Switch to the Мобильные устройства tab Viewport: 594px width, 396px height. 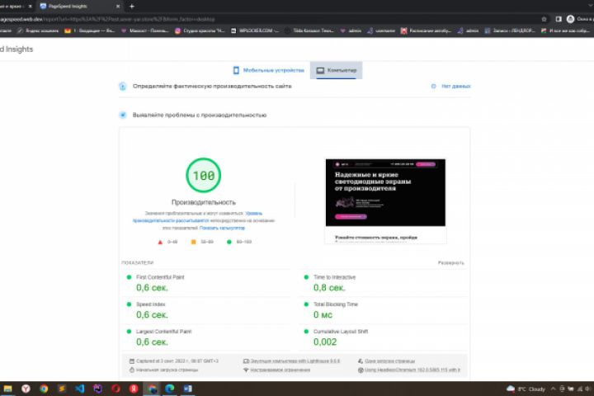pyautogui.click(x=269, y=70)
